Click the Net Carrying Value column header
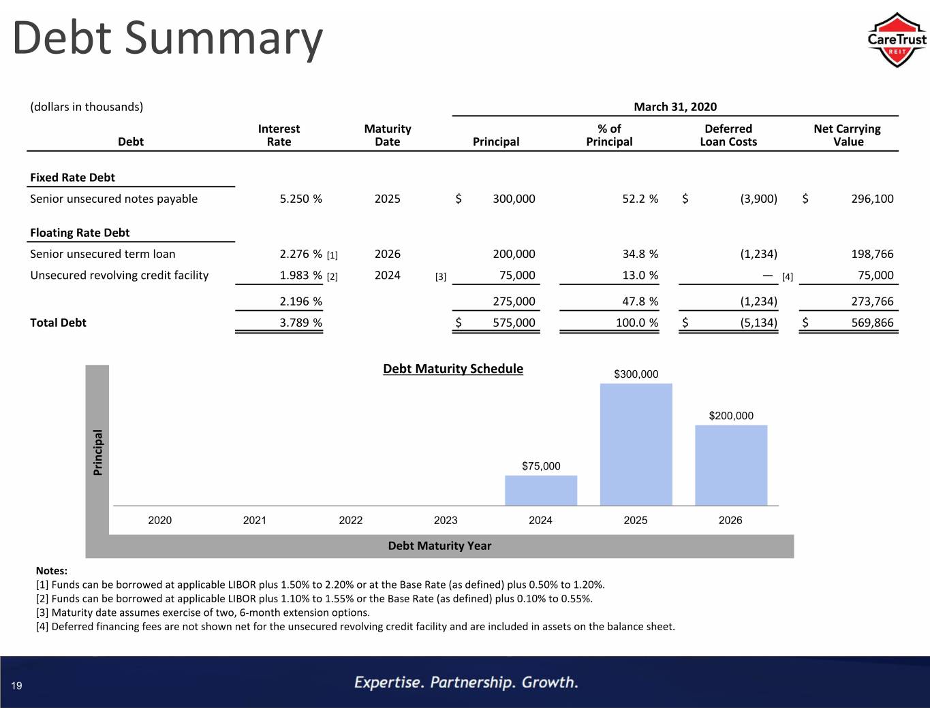The height and width of the screenshot is (718, 930). coord(848,135)
